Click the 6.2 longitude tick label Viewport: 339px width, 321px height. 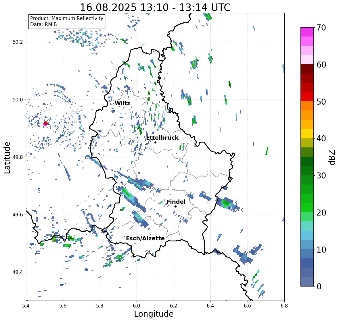point(174,306)
